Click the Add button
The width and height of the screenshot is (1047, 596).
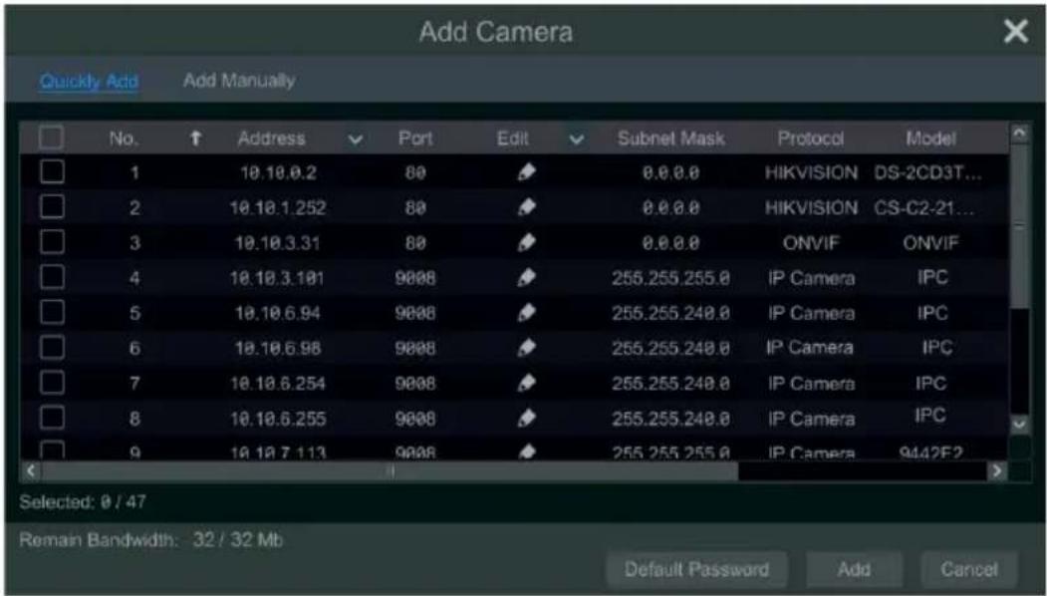tap(854, 570)
